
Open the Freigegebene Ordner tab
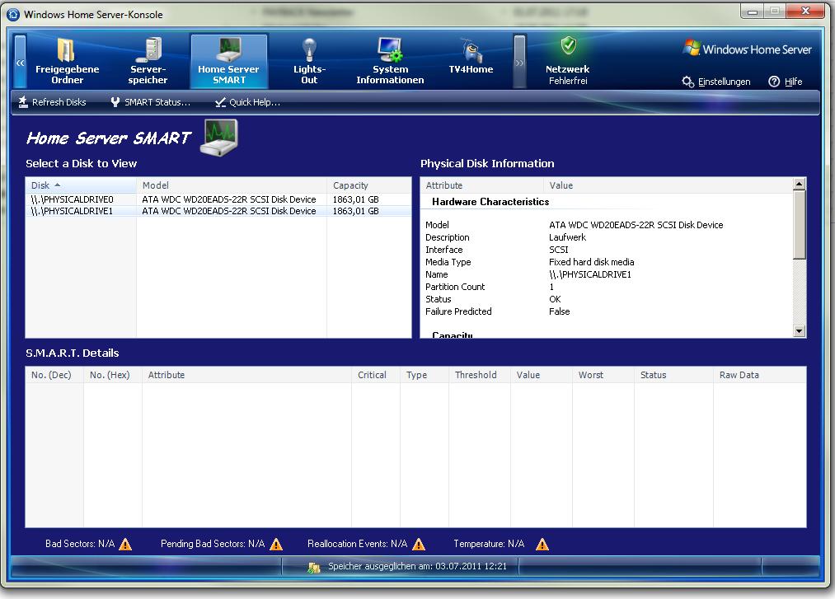(x=67, y=61)
